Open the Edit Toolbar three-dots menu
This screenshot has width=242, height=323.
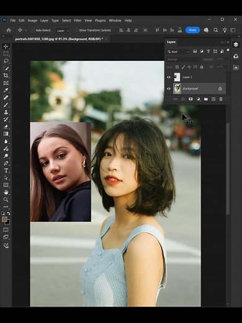tap(6, 207)
